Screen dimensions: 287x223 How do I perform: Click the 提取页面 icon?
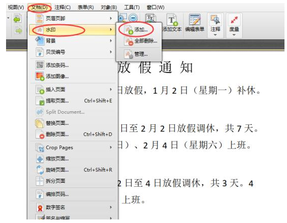[40, 101]
